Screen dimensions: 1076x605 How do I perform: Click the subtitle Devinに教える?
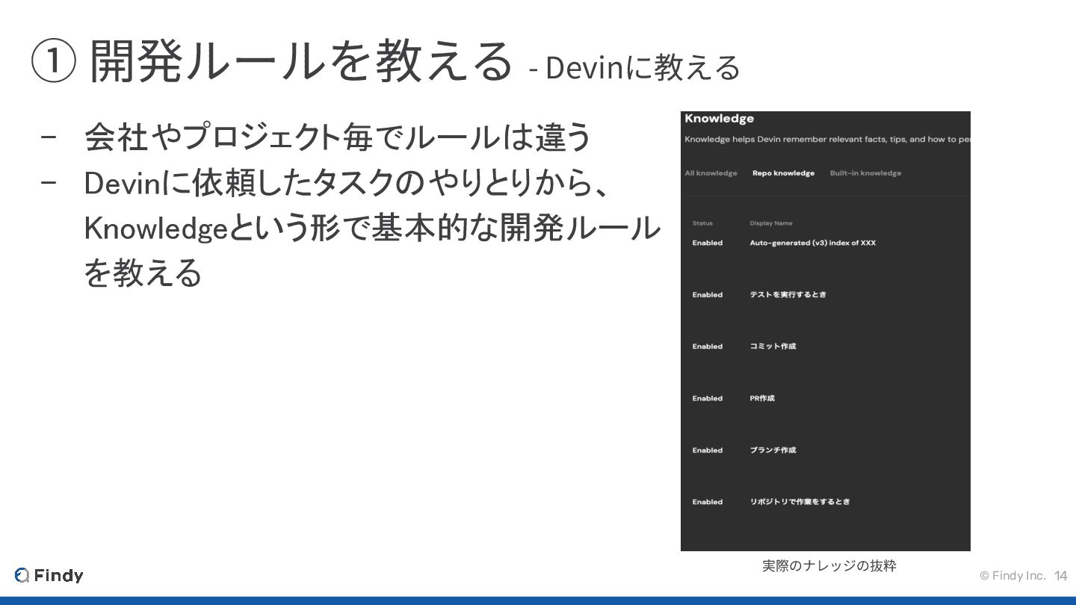click(x=643, y=67)
